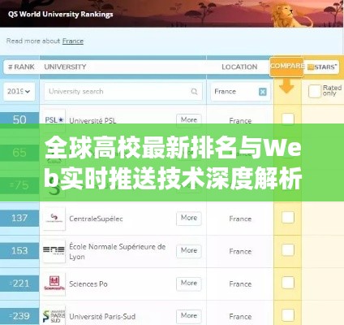Check compare box for Université PSL
The width and height of the screenshot is (344, 325).
point(288,119)
